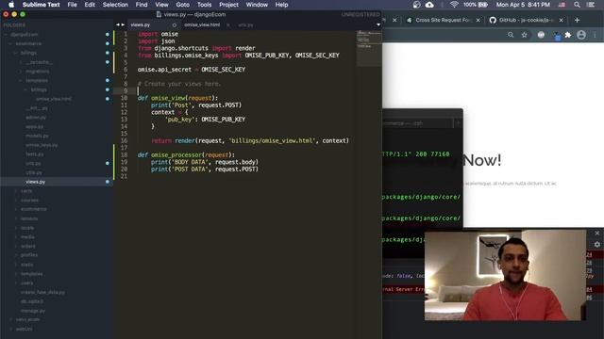Expand the courses folder
The width and height of the screenshot is (604, 339).
click(x=16, y=201)
